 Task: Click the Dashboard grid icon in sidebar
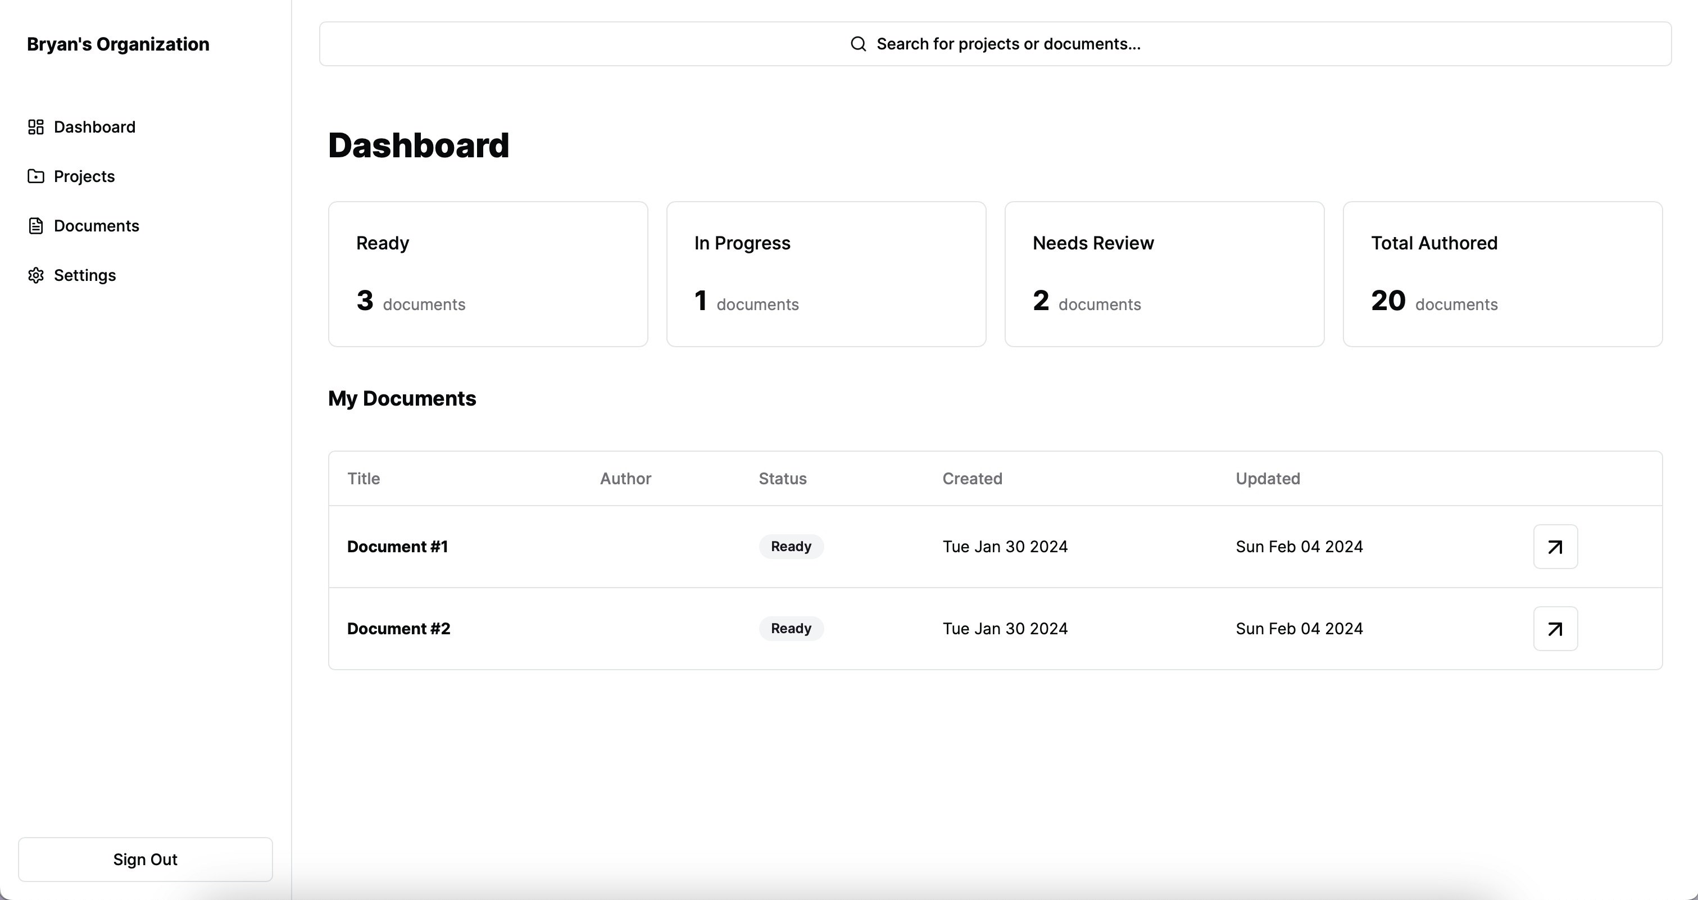pos(35,127)
